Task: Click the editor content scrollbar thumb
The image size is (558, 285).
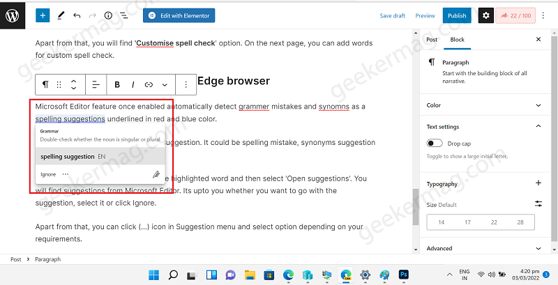Action: [x=415, y=207]
